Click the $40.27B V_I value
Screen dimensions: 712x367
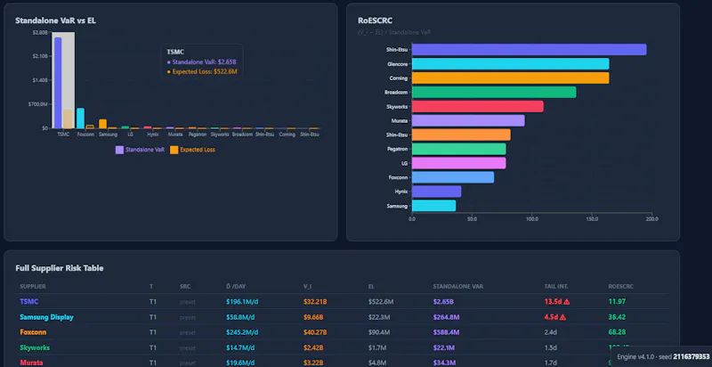click(x=315, y=332)
